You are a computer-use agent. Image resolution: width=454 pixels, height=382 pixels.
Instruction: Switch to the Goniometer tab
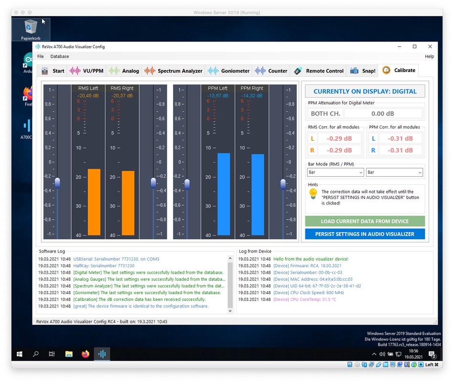(x=229, y=71)
